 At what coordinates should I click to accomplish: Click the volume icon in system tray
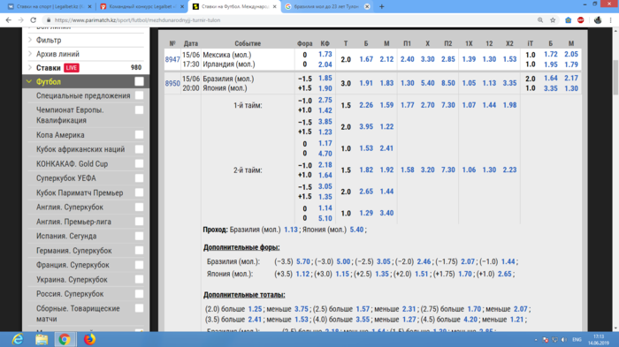point(564,340)
